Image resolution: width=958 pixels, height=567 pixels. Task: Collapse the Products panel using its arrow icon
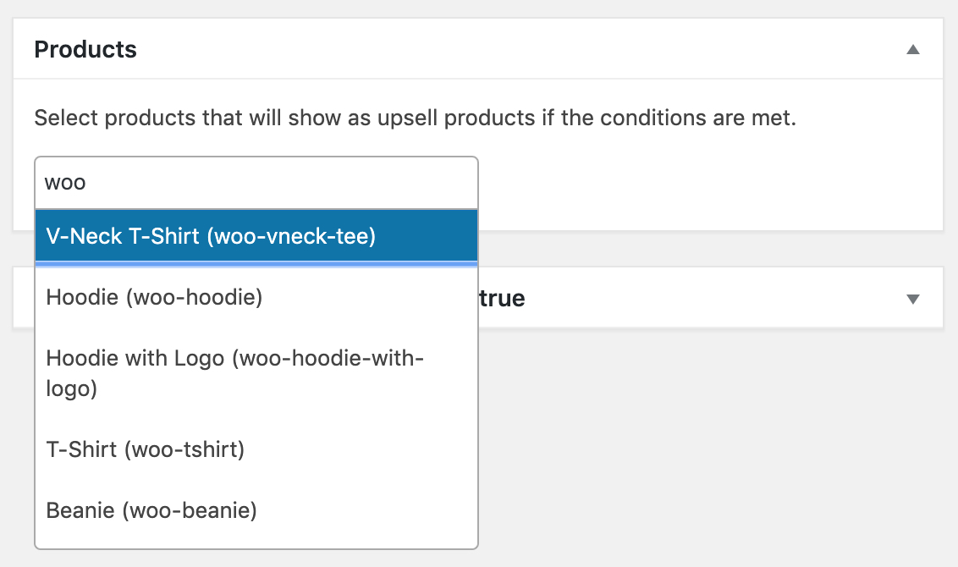click(x=912, y=49)
